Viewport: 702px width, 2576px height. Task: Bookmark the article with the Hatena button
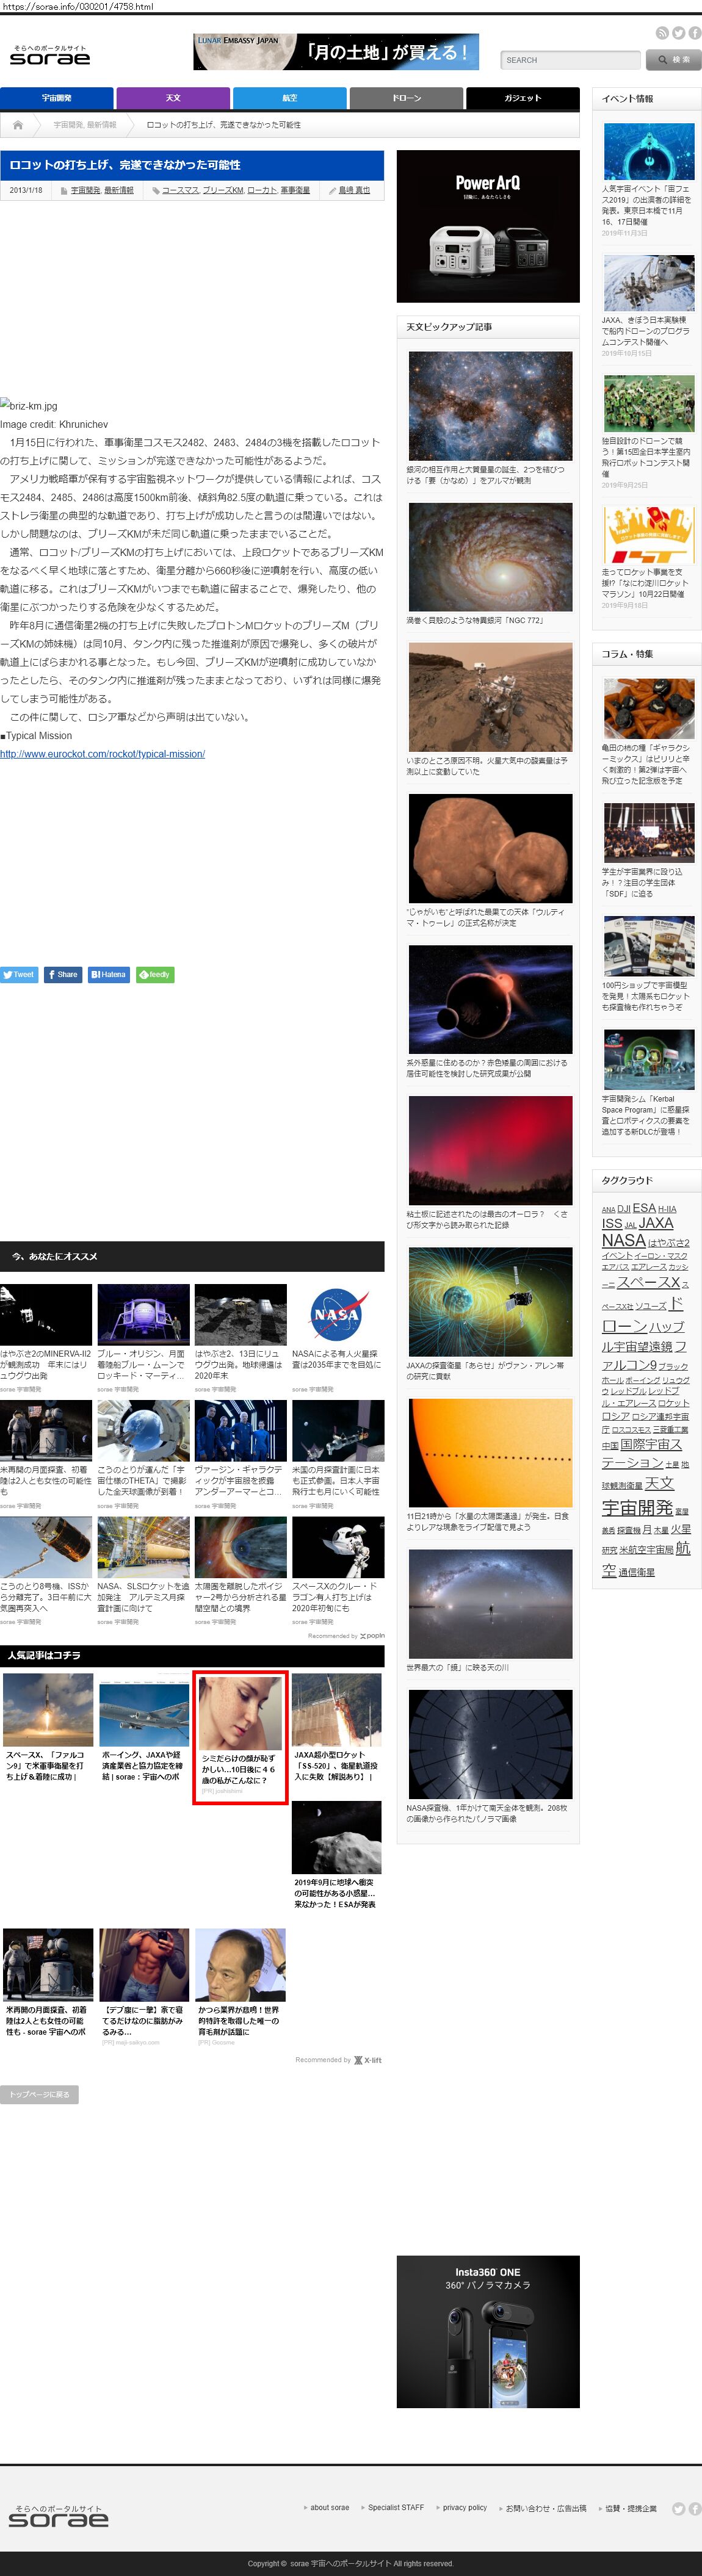108,974
